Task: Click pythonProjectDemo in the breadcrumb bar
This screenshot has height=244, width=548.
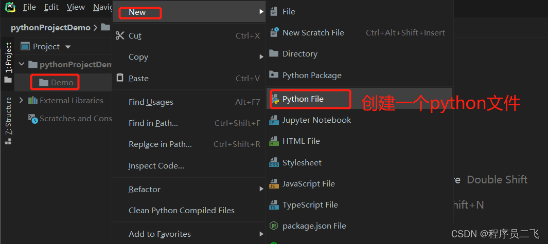Action: click(x=50, y=28)
